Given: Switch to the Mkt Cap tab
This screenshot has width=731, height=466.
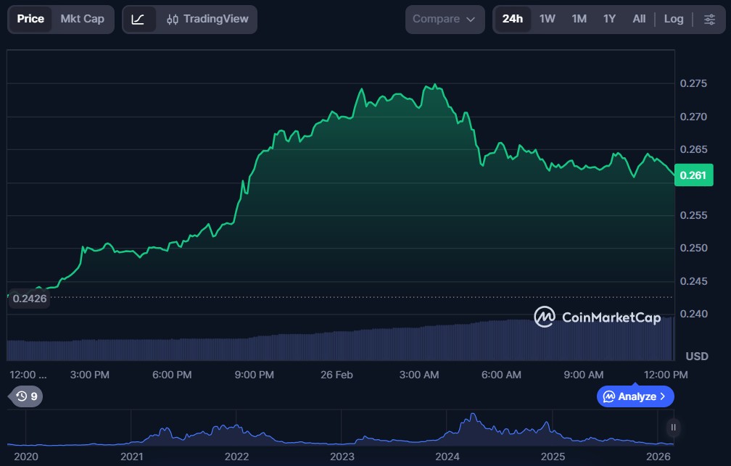Looking at the screenshot, I should coord(82,19).
